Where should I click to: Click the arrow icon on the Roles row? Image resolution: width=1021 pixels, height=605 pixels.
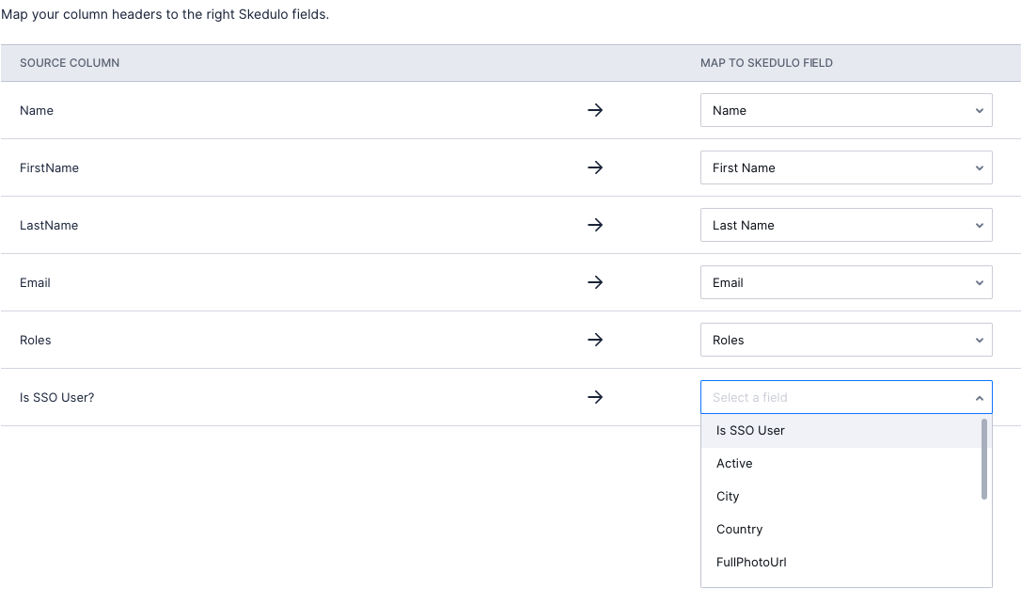pos(595,340)
